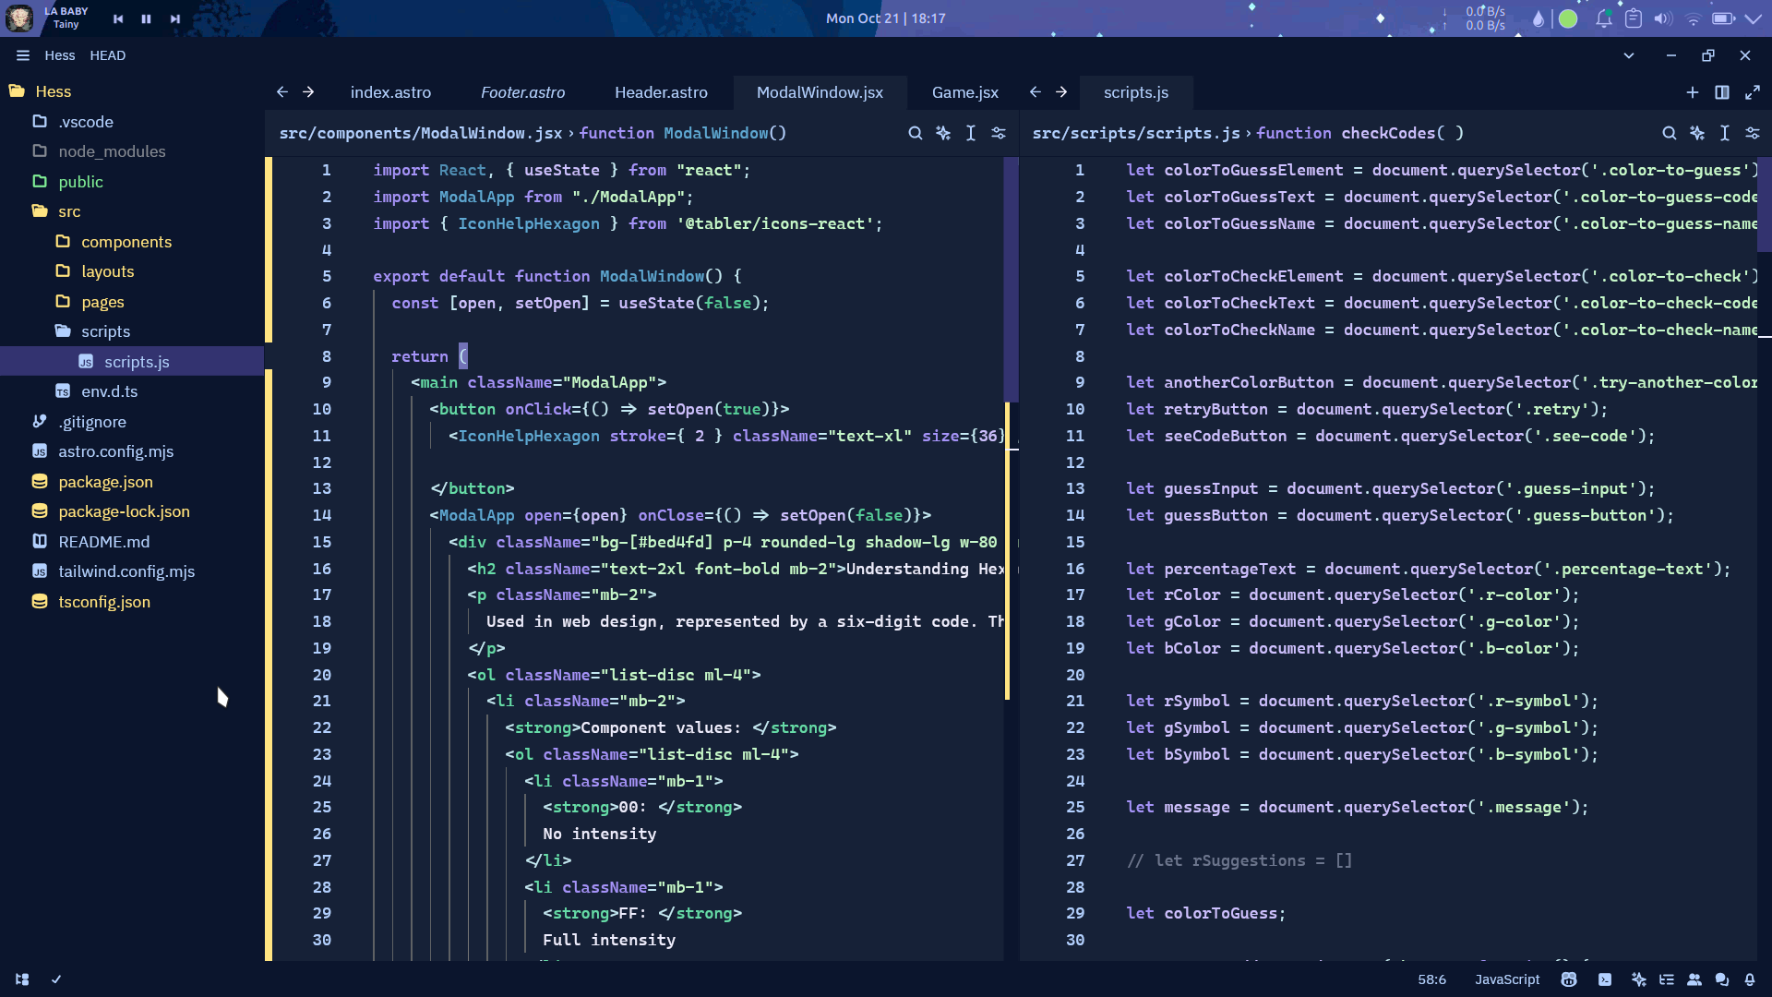The height and width of the screenshot is (997, 1772).
Task: Click the 58:6 cursor position indicator
Action: click(x=1431, y=979)
